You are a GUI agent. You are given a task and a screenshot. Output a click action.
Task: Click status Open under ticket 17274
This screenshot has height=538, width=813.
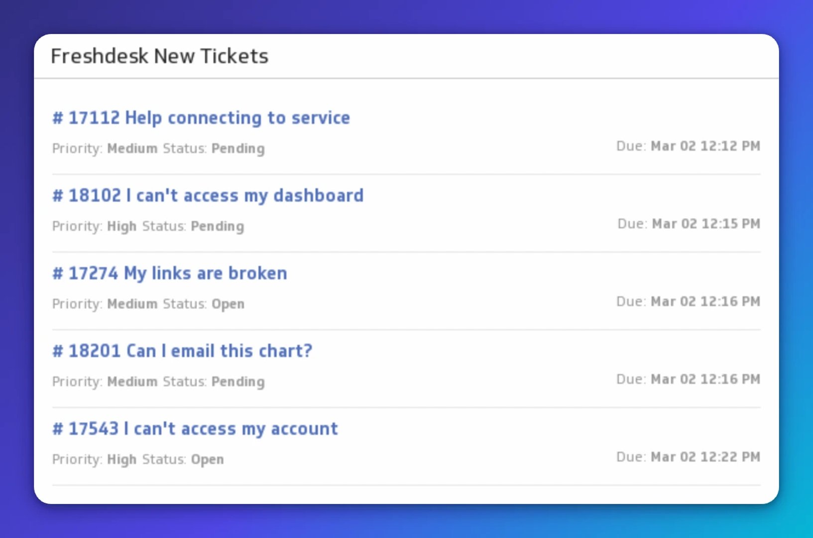point(228,304)
